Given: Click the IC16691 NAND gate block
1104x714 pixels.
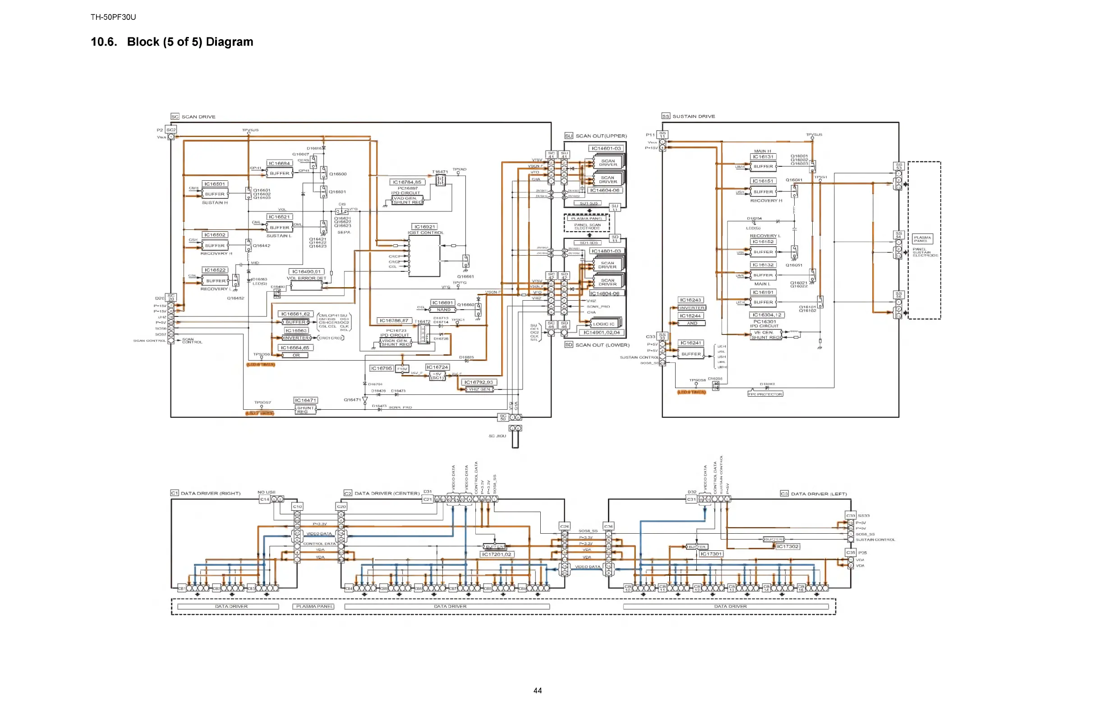Looking at the screenshot, I should tap(443, 309).
